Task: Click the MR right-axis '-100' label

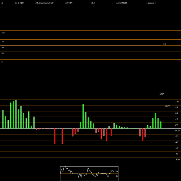Action: [x=177, y=160]
